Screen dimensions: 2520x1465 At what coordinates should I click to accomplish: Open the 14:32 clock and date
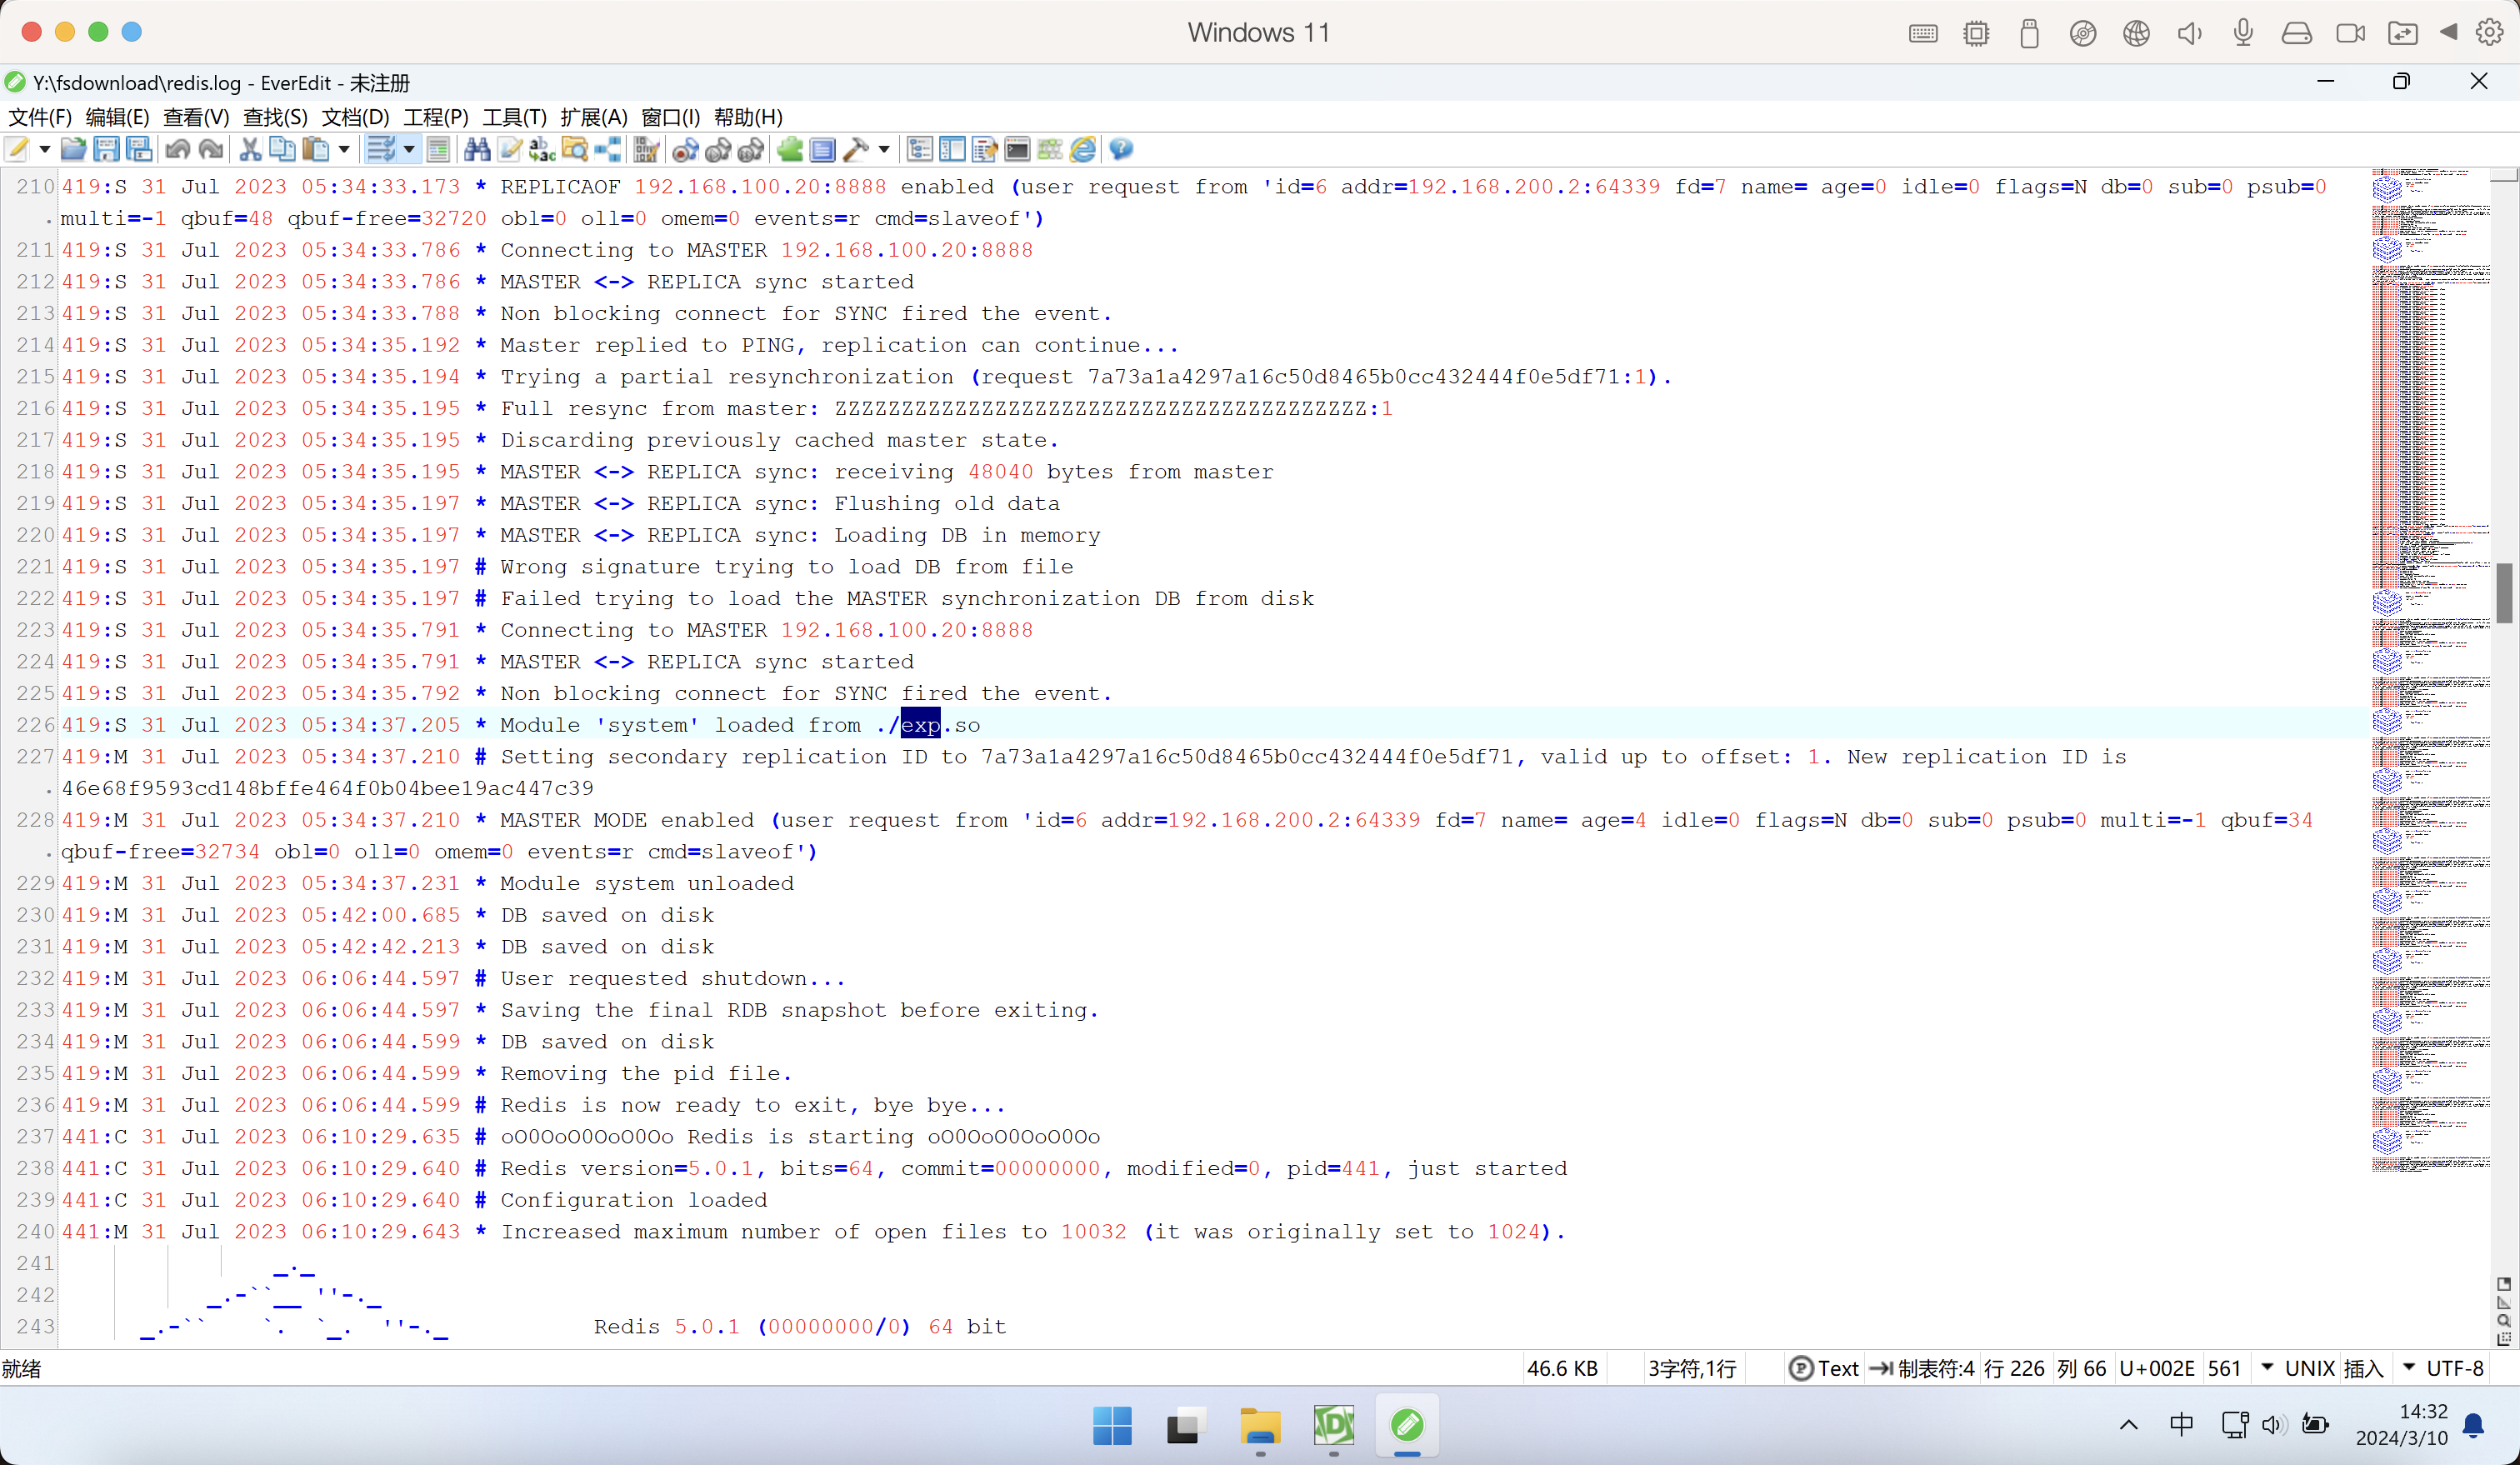2401,1425
